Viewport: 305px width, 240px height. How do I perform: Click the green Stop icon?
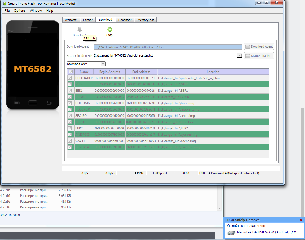[109, 30]
